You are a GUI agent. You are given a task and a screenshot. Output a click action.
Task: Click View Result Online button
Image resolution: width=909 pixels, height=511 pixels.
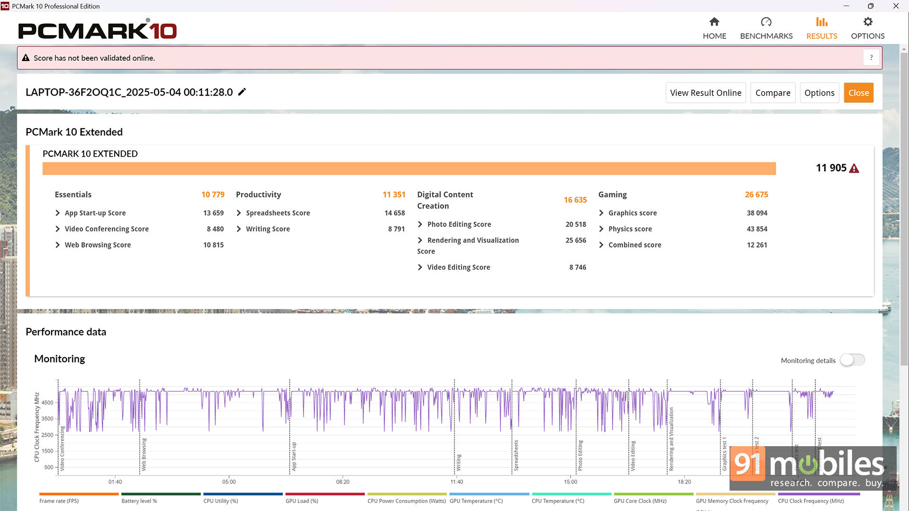(705, 93)
